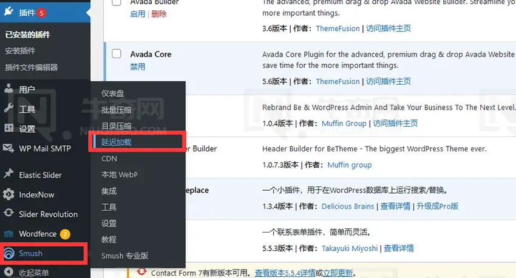Check the Avada Core plugin checkbox

tap(117, 54)
